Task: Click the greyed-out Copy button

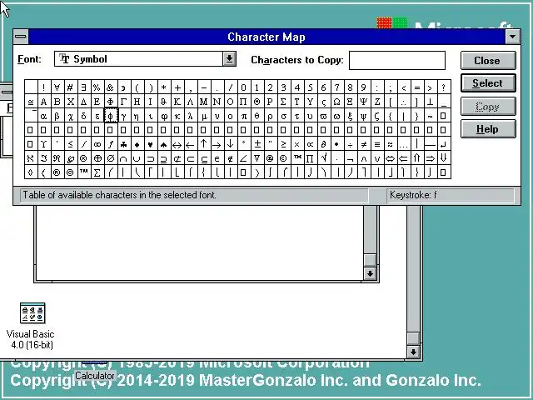Action: point(488,107)
